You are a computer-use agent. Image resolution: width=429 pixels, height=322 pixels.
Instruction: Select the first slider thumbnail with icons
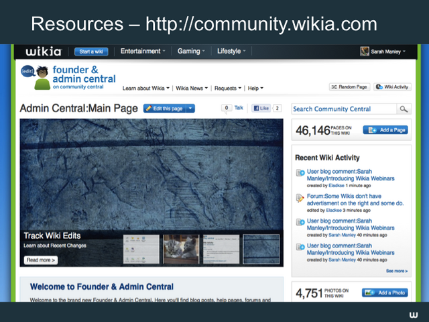(x=141, y=249)
